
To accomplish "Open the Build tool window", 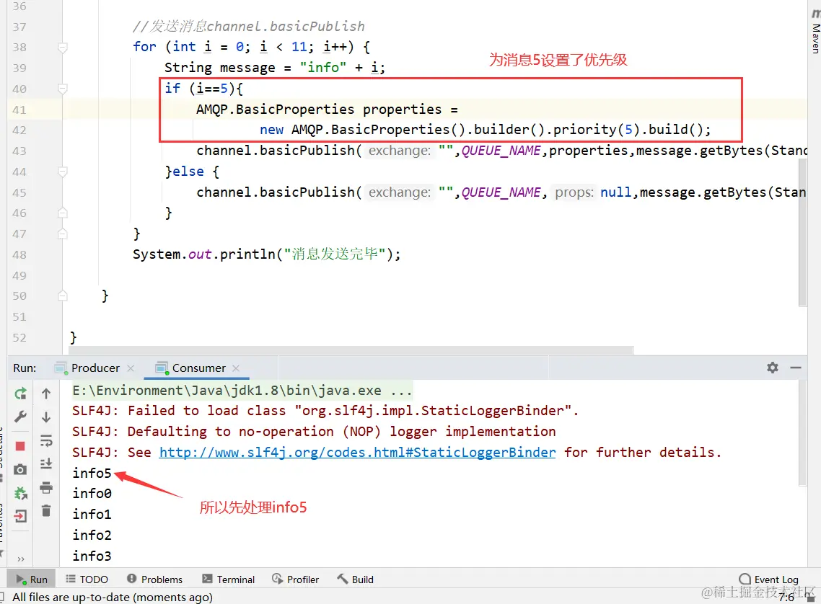I will (x=356, y=579).
